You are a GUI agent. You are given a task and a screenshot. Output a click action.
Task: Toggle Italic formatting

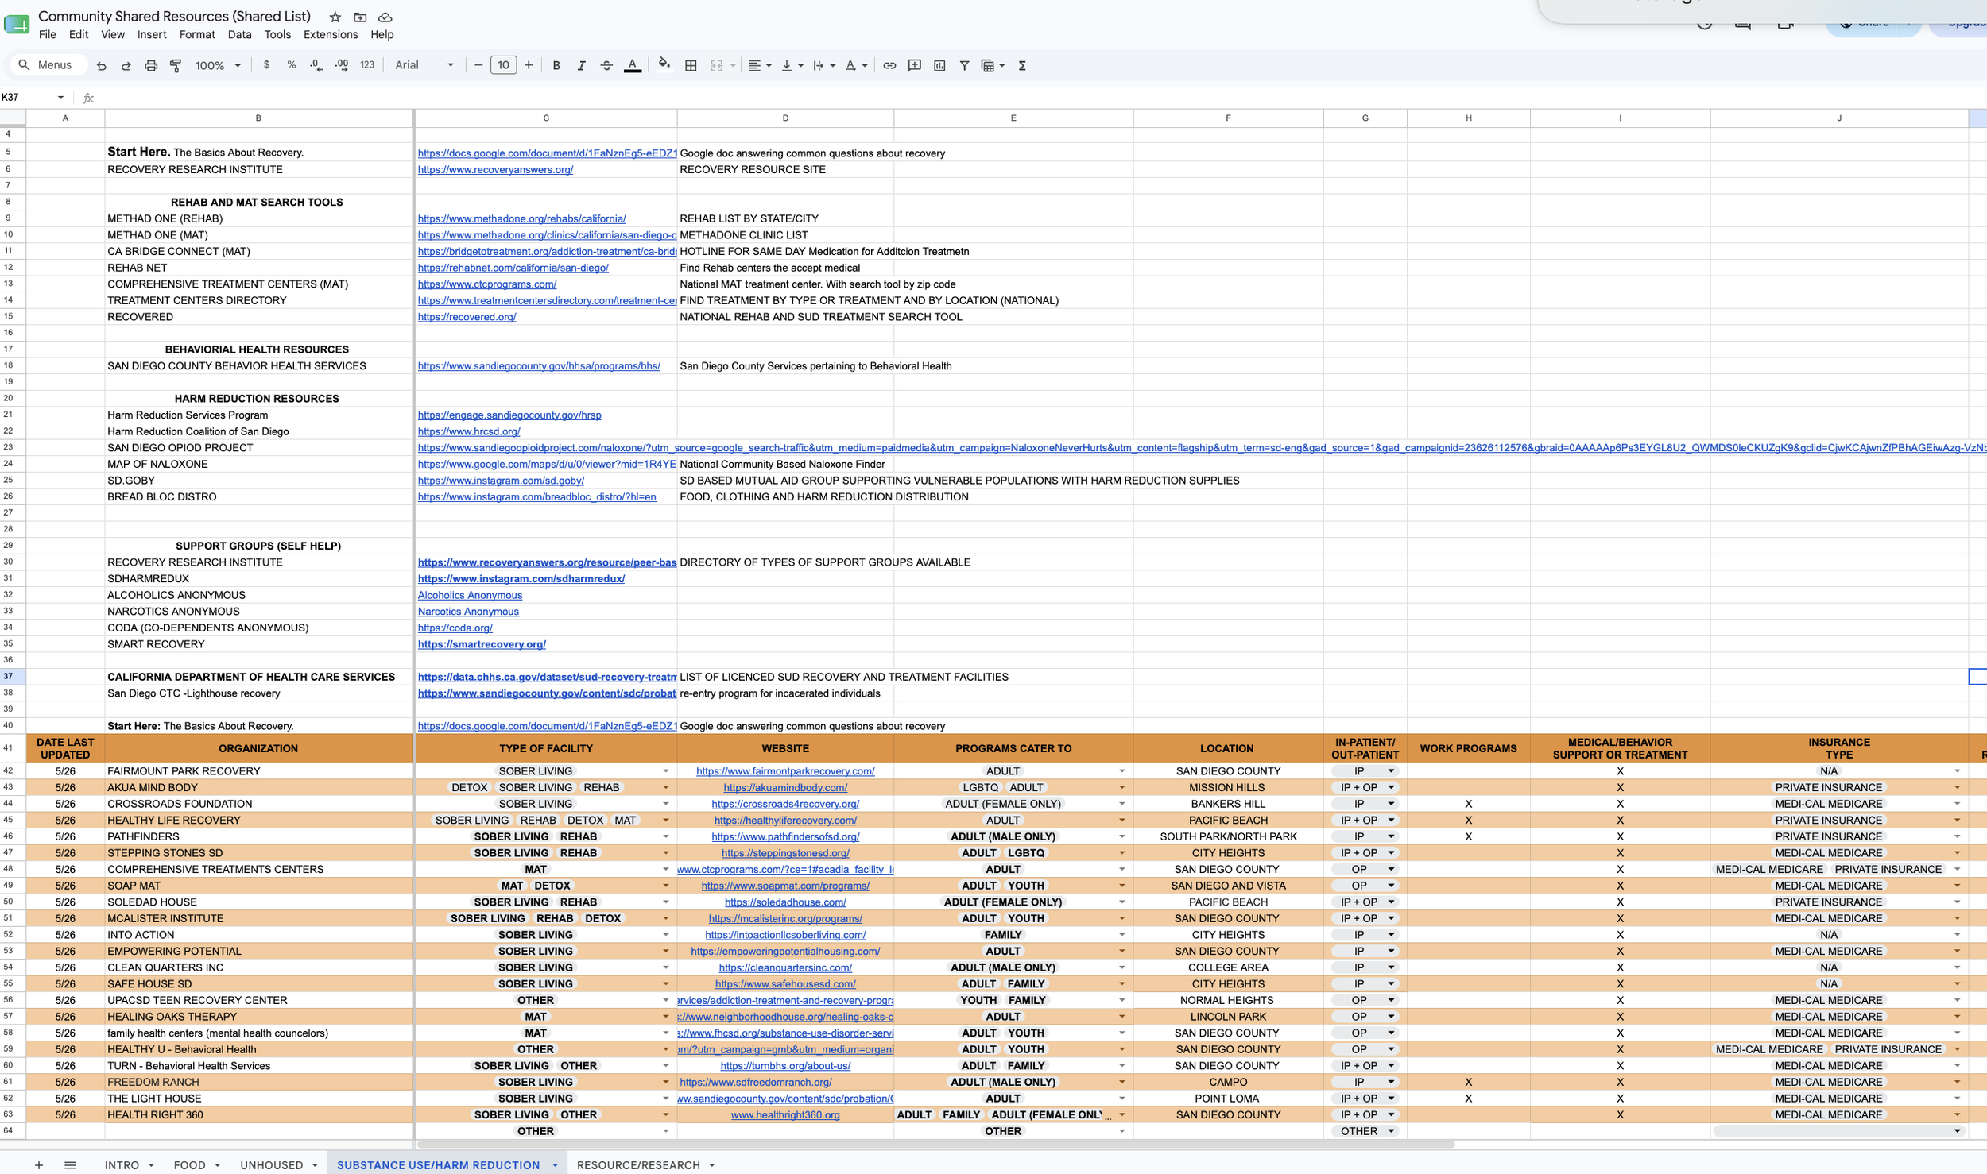581,66
